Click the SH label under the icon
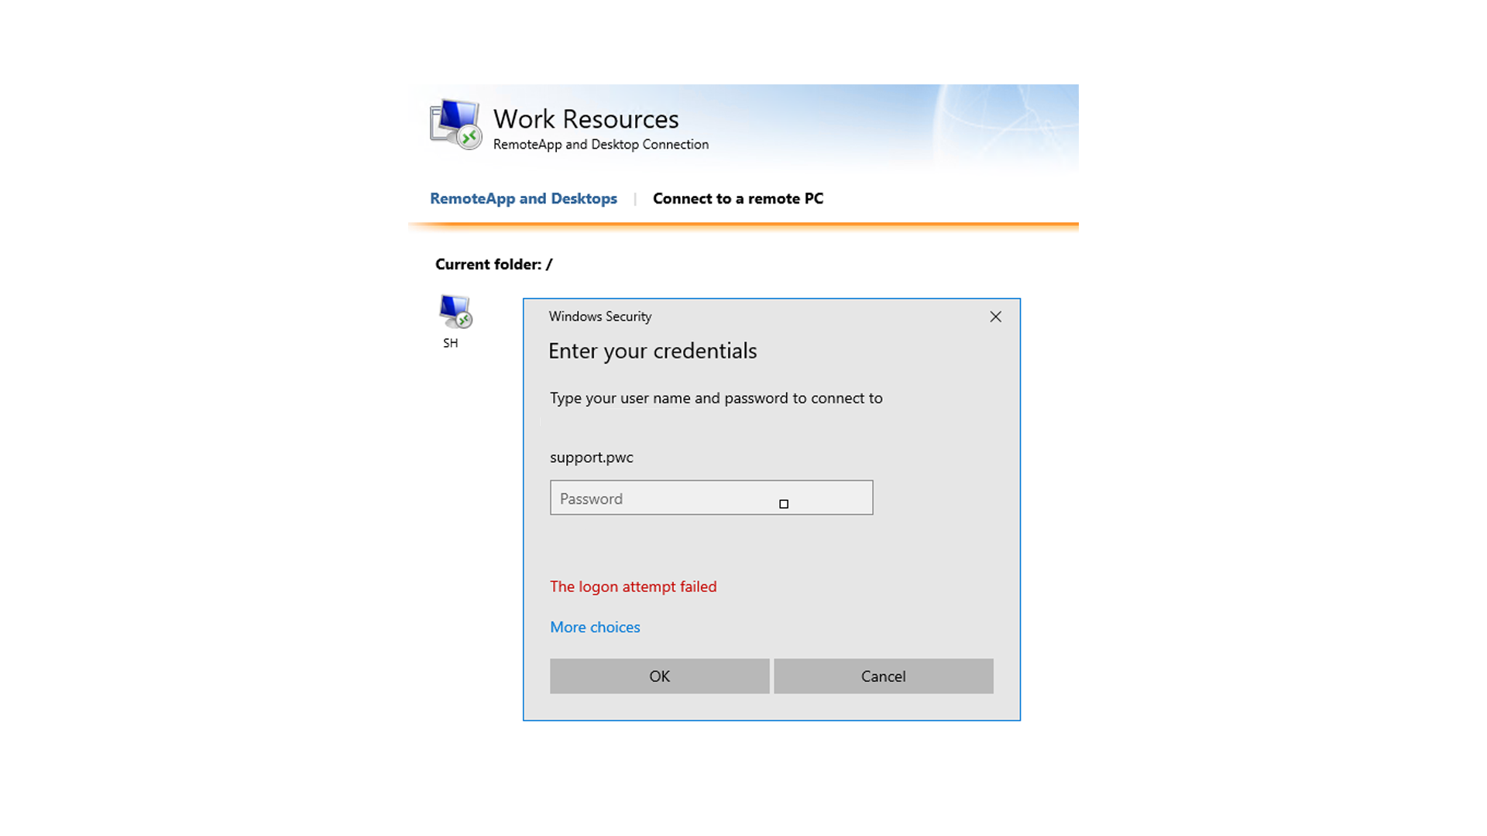This screenshot has height=836, width=1487. [x=451, y=343]
